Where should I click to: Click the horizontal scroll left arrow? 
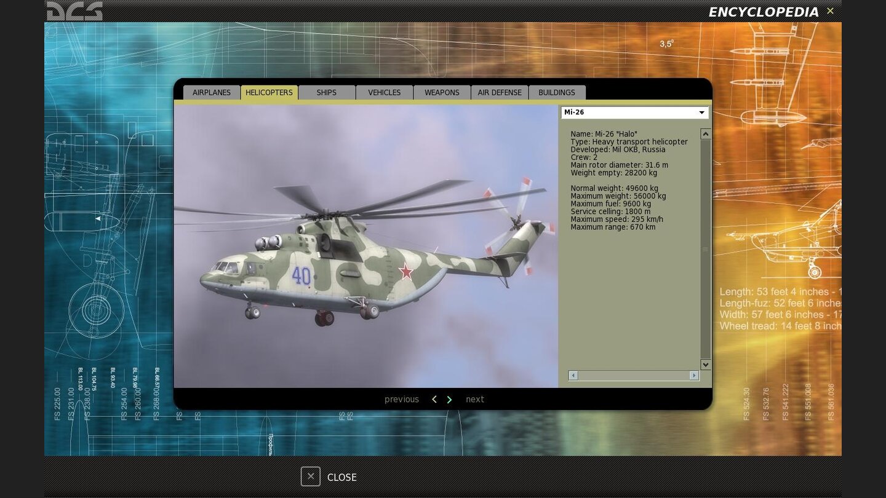573,375
